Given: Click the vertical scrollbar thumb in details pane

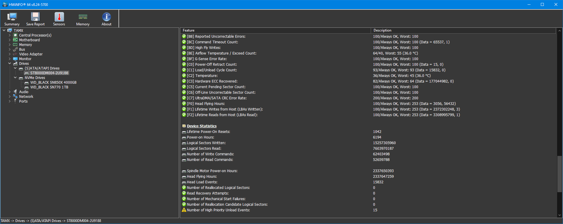Looking at the screenshot, I should coord(559,174).
